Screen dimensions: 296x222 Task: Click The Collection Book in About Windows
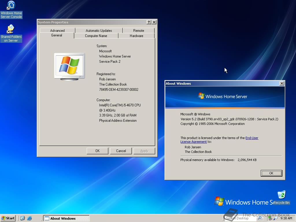(198, 152)
